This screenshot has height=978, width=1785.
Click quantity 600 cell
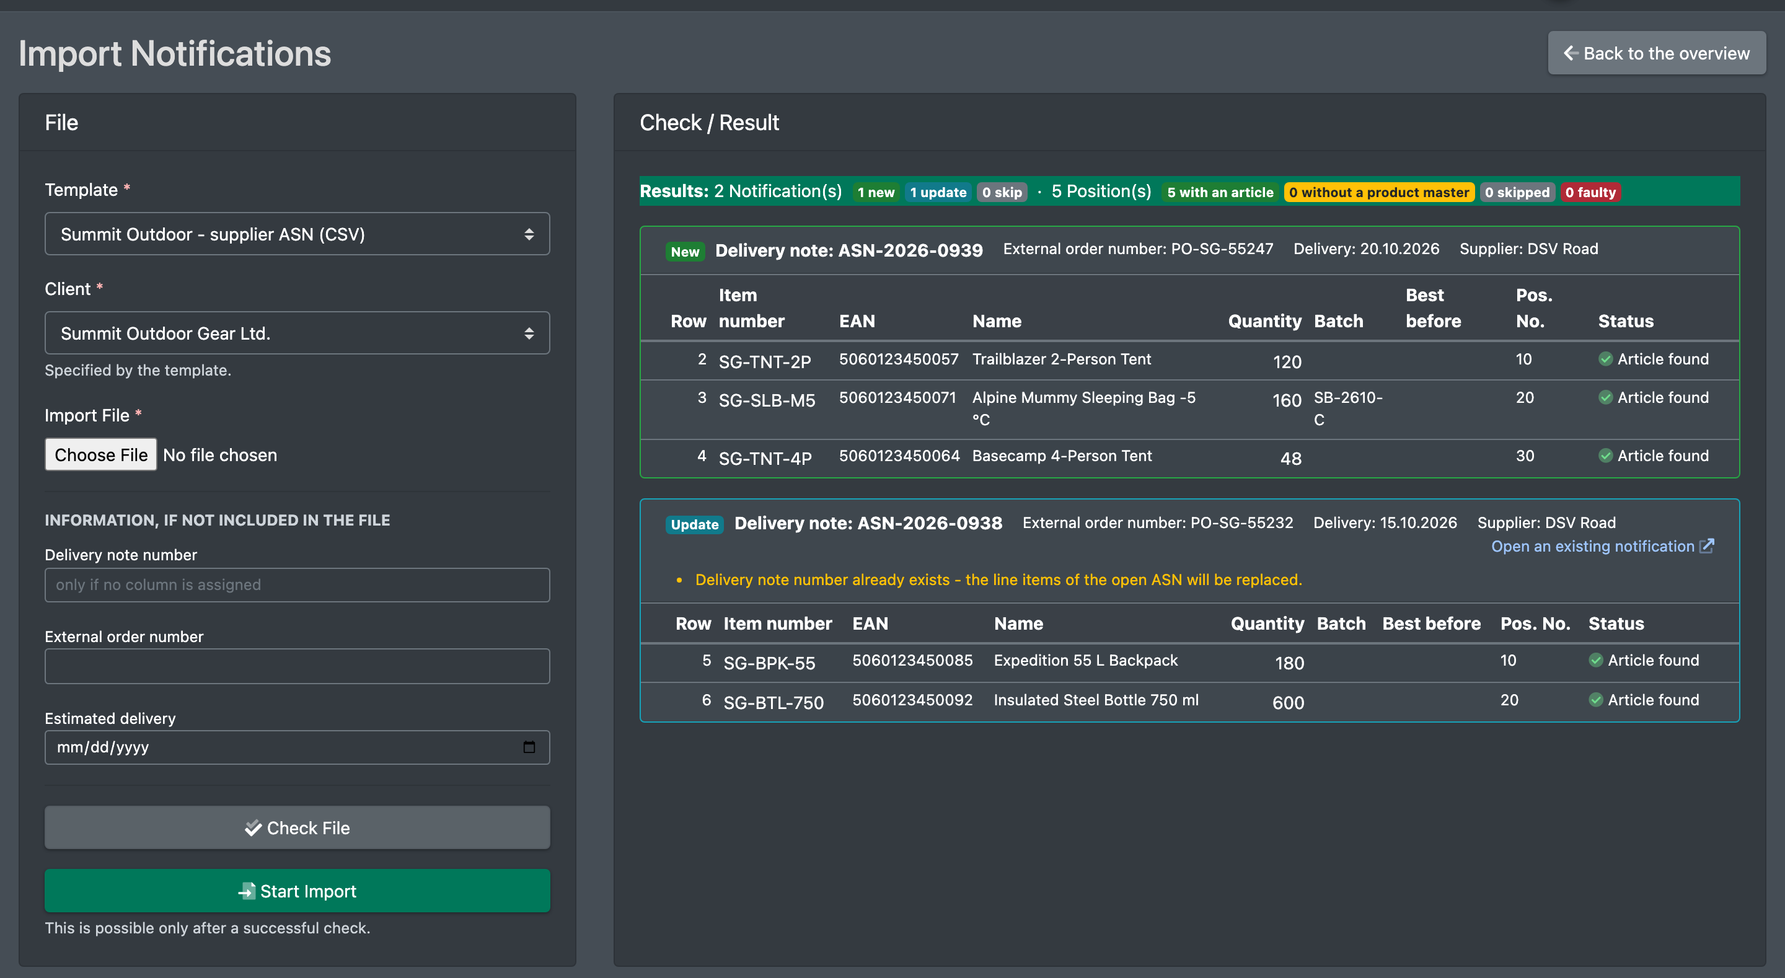[1288, 703]
